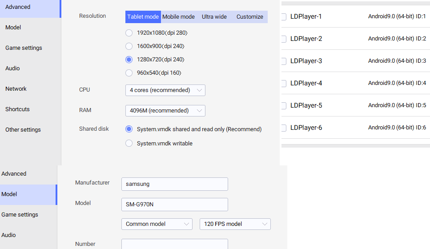Click Android9.0 (64-bit) ID:4 text

pyautogui.click(x=397, y=83)
